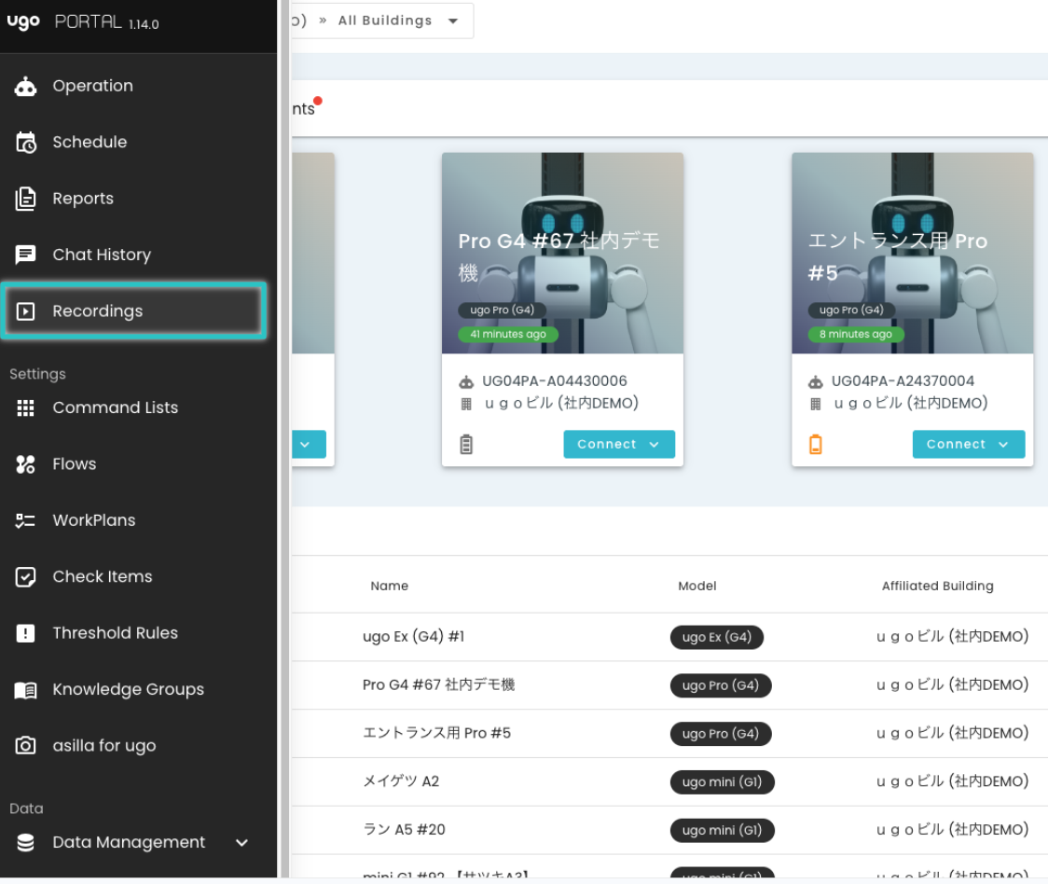
Task: Expand the Data Management chevron
Action: pos(241,843)
